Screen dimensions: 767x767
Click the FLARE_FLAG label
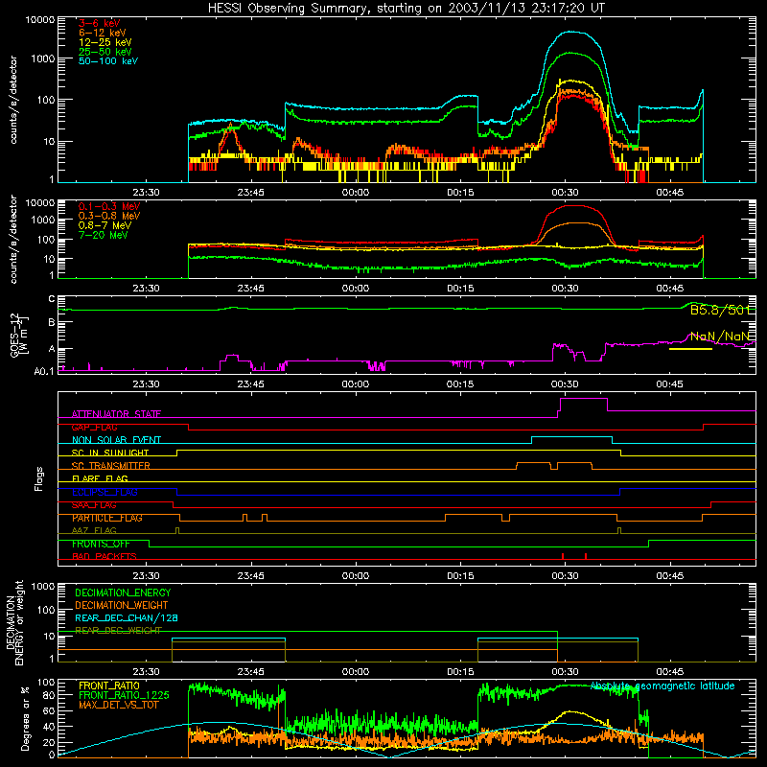click(100, 478)
